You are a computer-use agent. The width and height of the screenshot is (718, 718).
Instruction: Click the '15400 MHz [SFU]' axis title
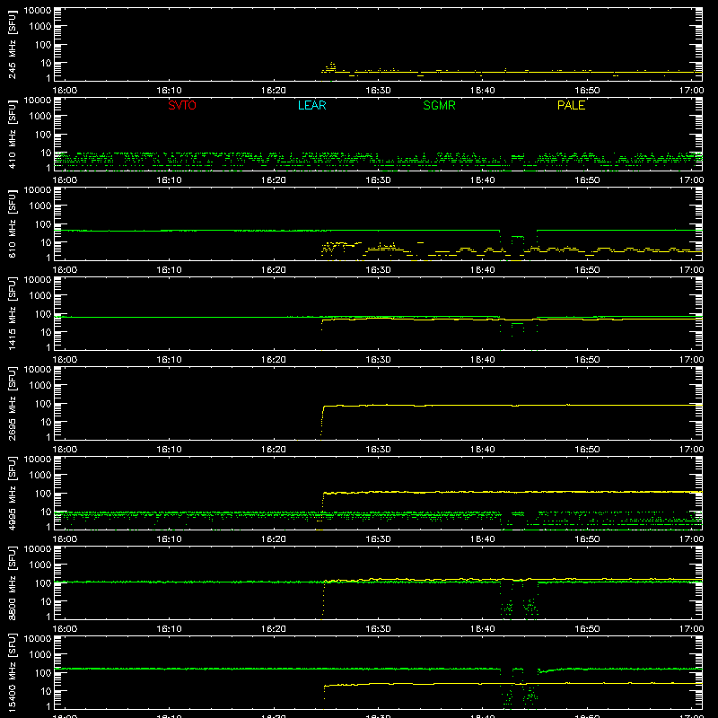click(13, 673)
